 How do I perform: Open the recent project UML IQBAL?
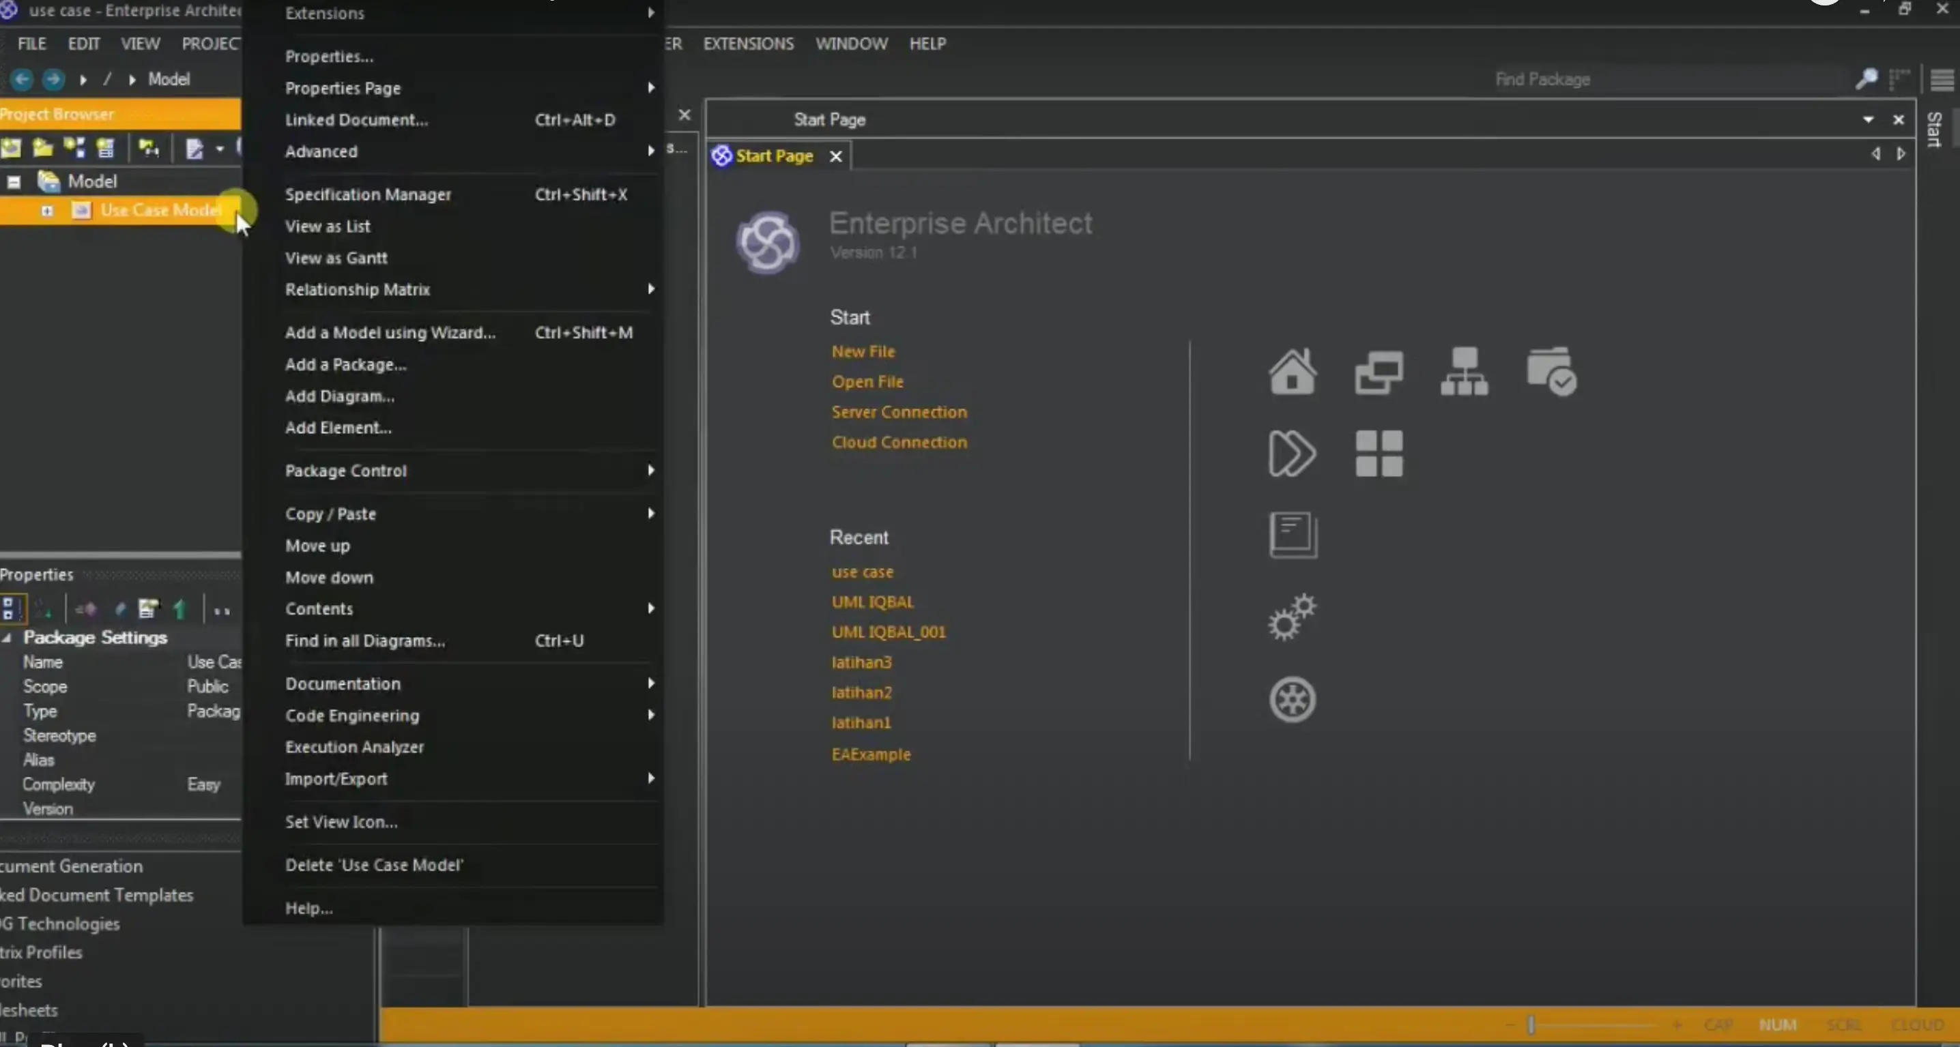(873, 602)
